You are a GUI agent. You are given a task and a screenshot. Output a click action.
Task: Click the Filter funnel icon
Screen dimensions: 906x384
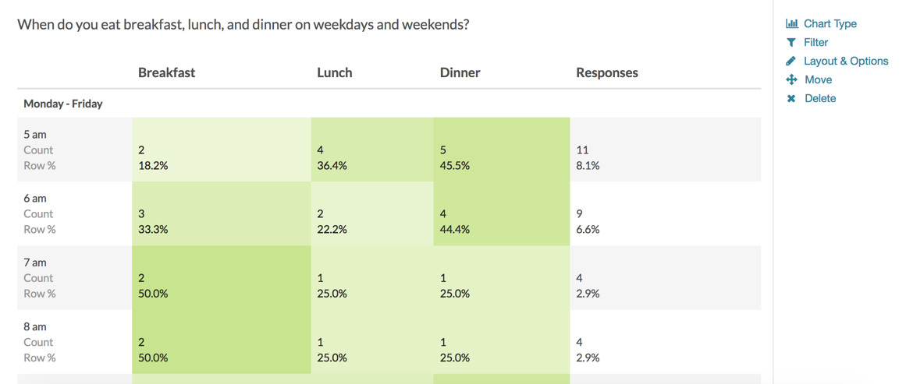791,43
